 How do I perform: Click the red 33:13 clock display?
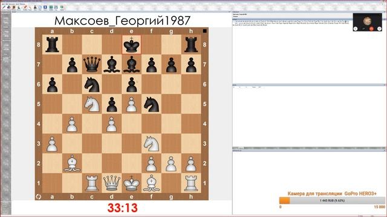point(122,208)
